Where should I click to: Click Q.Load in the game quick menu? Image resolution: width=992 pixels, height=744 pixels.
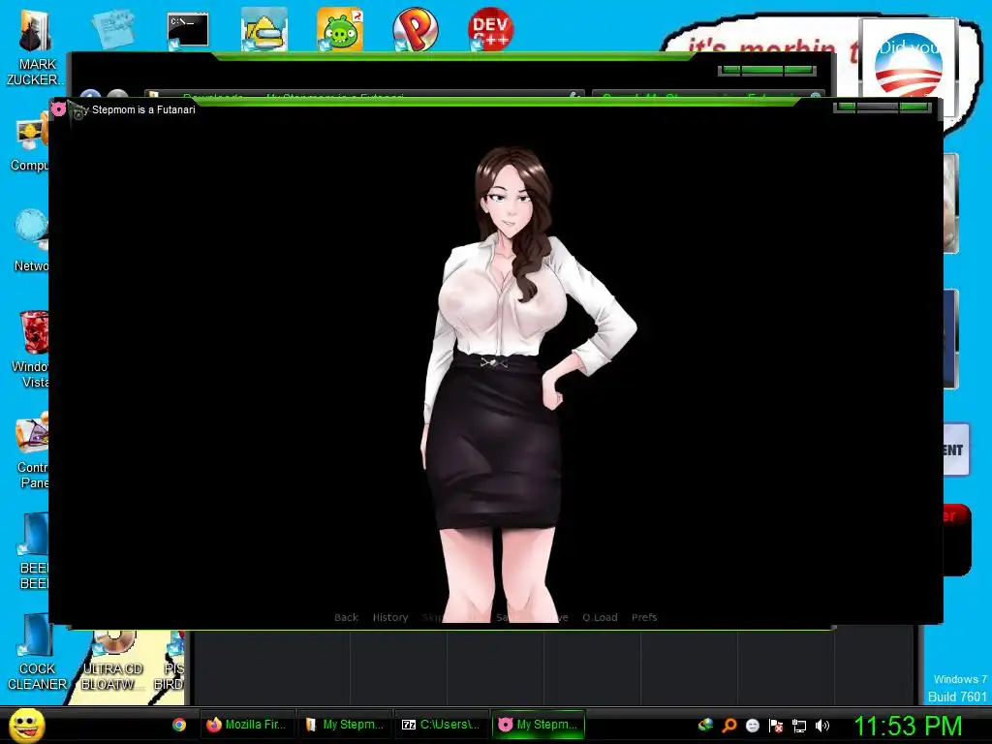click(600, 617)
